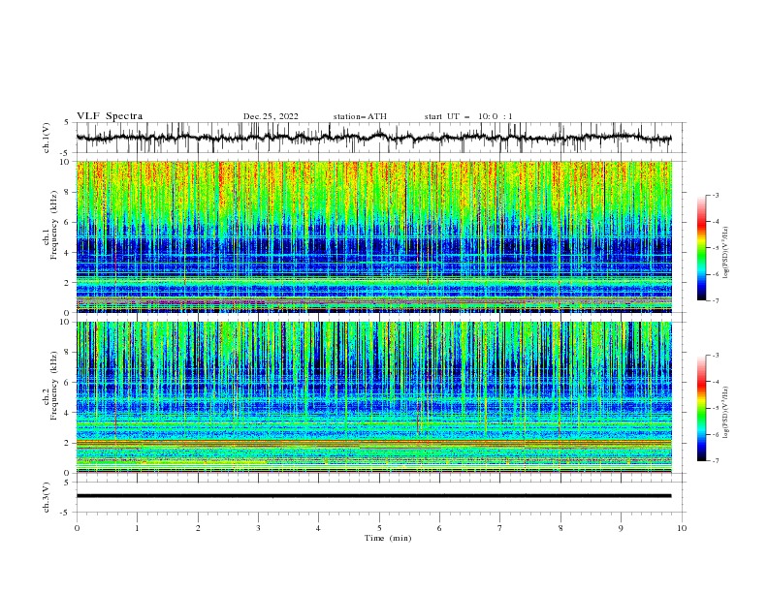This screenshot has width=768, height=593.
Task: Click time axis tick label "5"
Action: (x=379, y=528)
